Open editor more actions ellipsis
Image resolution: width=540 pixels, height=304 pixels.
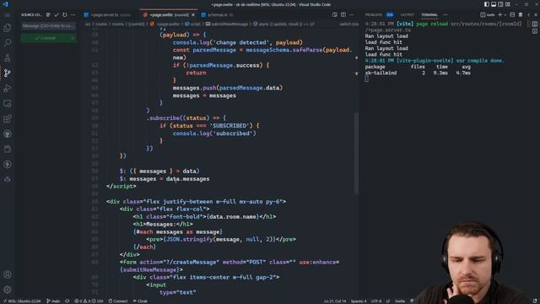click(351, 15)
